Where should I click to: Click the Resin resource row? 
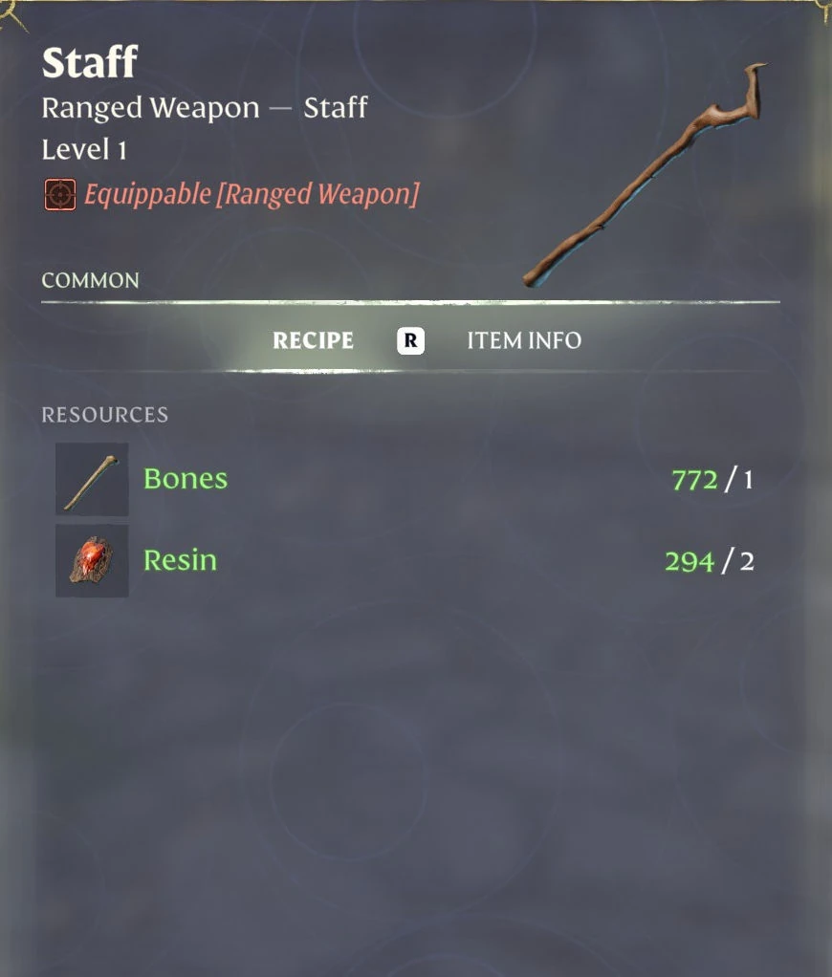(405, 561)
